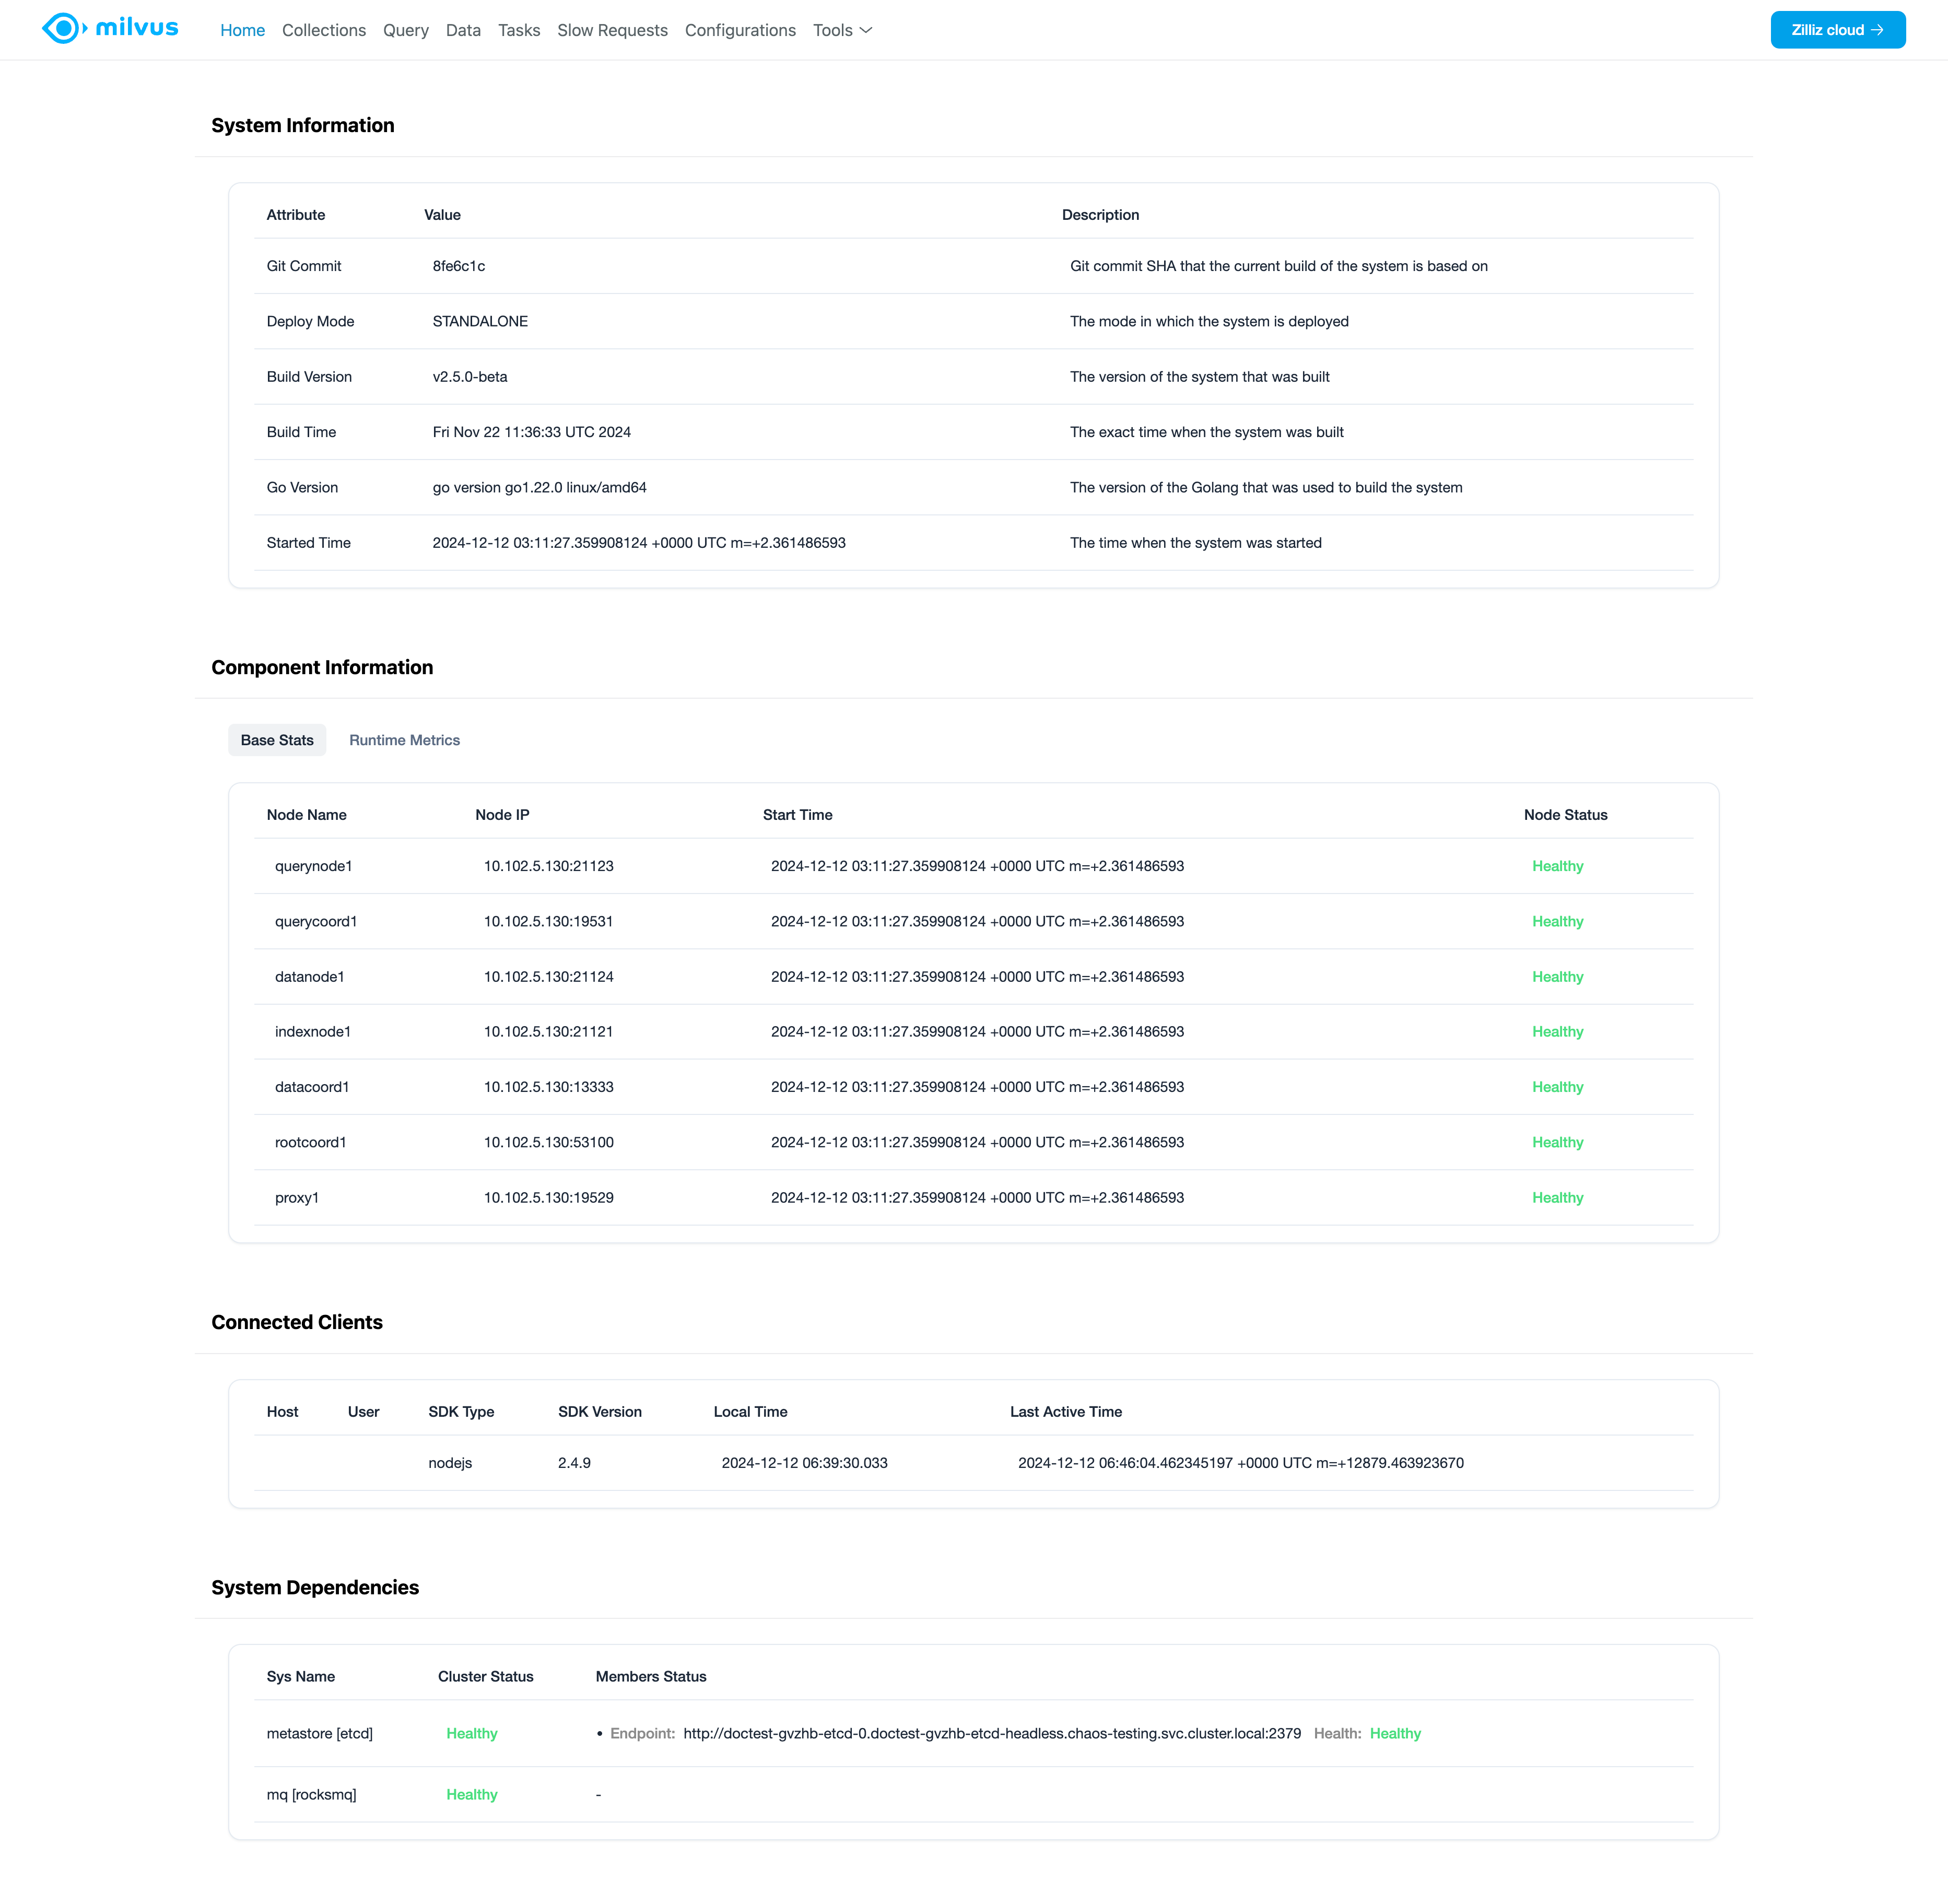Select the Base Stats tab
Viewport: 1948px width, 1904px height.
coord(277,740)
